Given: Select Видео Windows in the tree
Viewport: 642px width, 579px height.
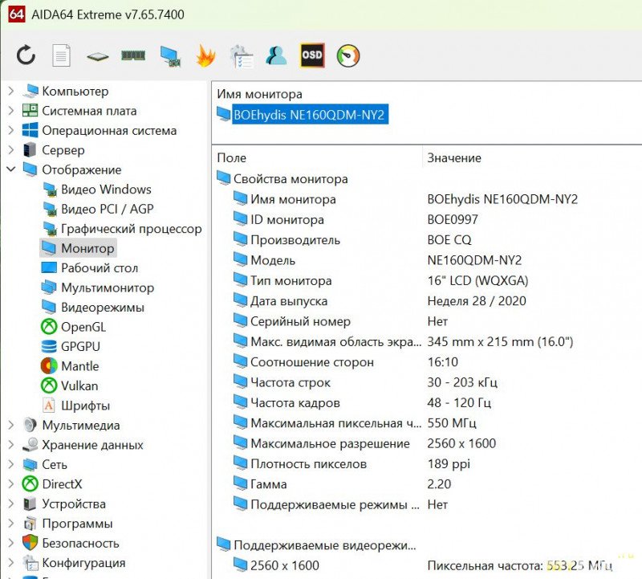Looking at the screenshot, I should pos(96,190).
